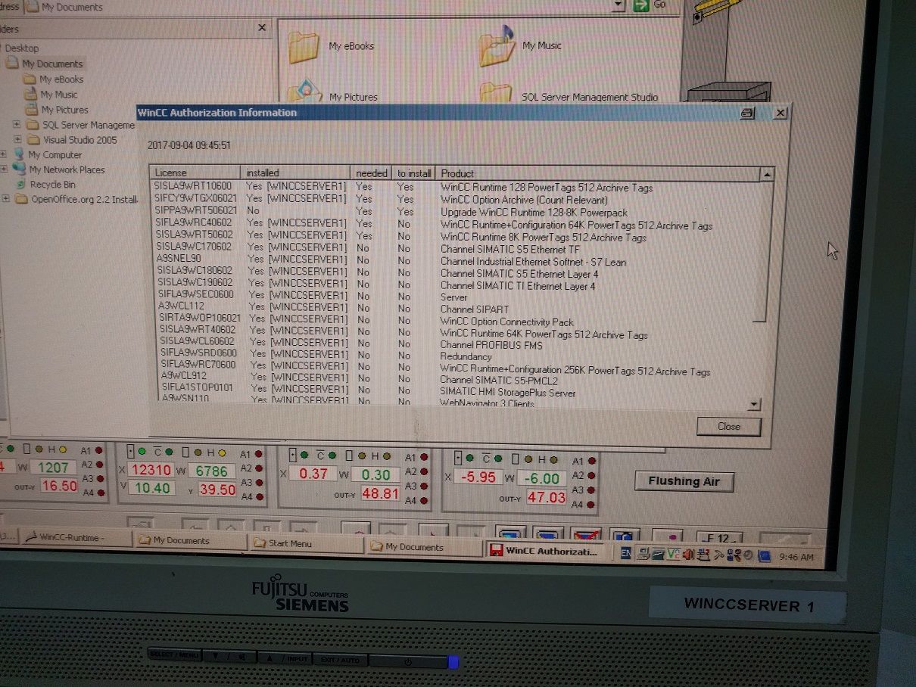Image resolution: width=916 pixels, height=687 pixels.
Task: Open the SQL Server Management Studio folder icon
Action: click(497, 92)
